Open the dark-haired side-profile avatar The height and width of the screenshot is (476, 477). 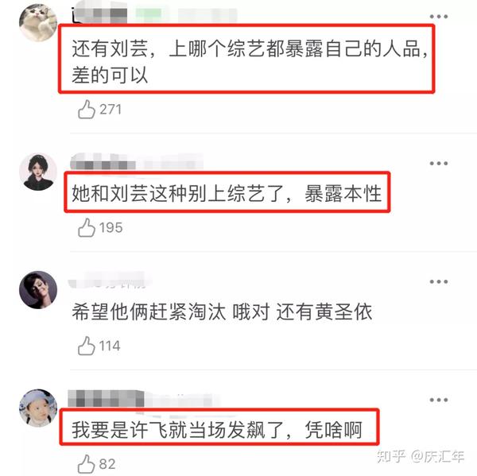point(38,290)
